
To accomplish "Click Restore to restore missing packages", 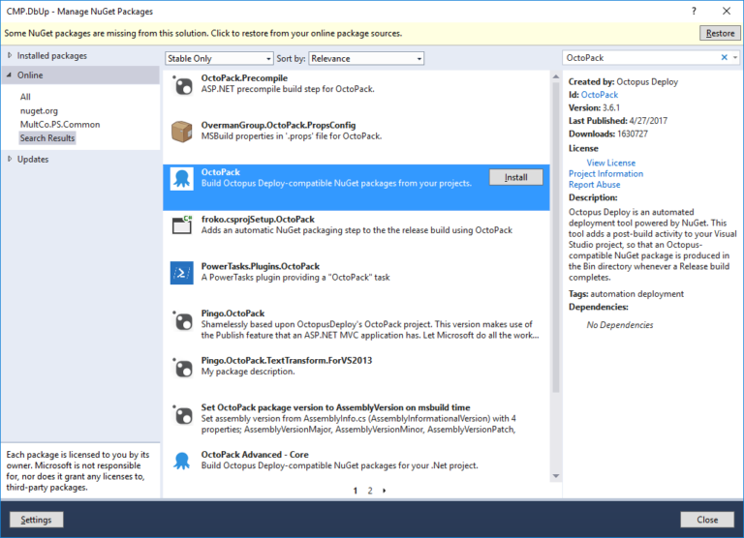I will (x=719, y=33).
